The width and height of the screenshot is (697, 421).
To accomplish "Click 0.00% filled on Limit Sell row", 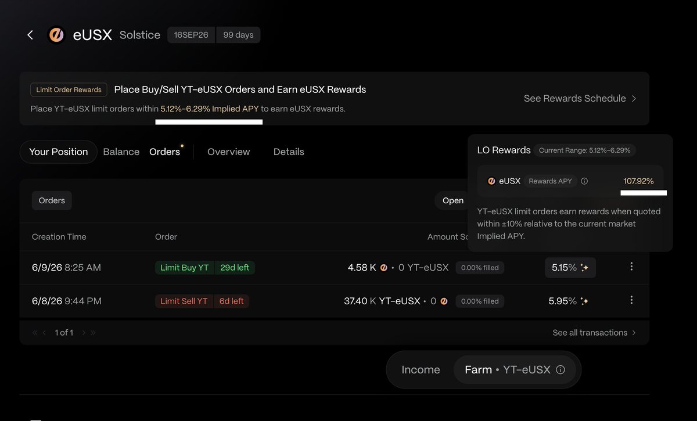I will pyautogui.click(x=480, y=301).
